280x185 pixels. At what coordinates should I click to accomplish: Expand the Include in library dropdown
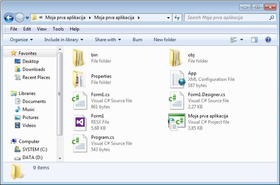point(64,40)
